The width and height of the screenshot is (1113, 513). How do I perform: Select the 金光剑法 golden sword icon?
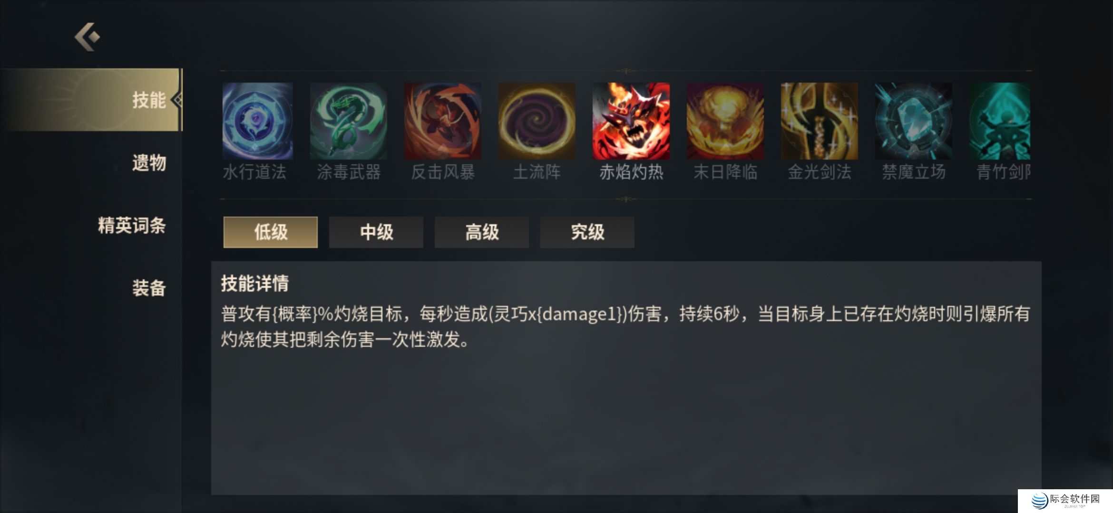(x=819, y=121)
